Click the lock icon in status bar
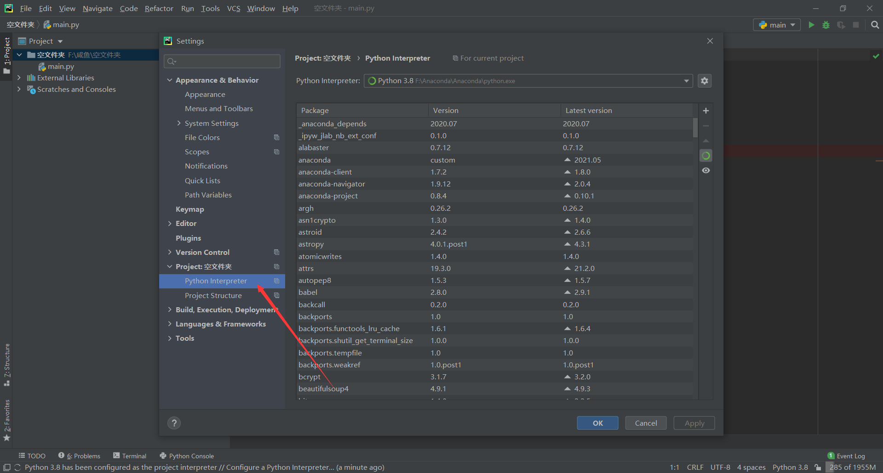Image resolution: width=883 pixels, height=473 pixels. (818, 467)
